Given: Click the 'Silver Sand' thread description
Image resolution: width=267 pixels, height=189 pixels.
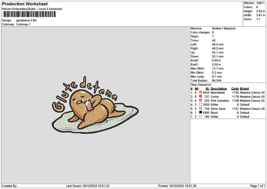Looking at the screenshot, I should pyautogui.click(x=218, y=109).
